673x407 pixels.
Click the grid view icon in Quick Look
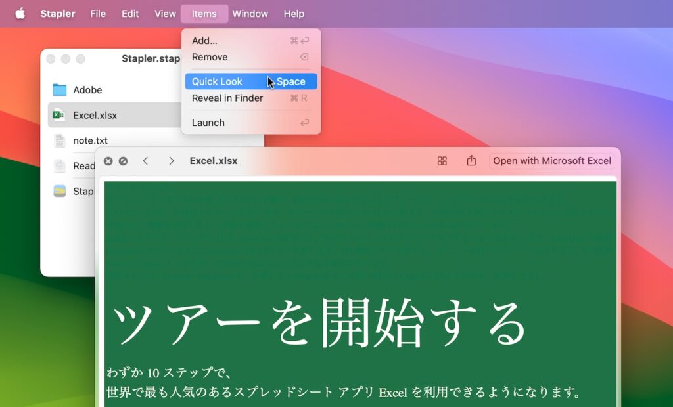click(x=442, y=160)
